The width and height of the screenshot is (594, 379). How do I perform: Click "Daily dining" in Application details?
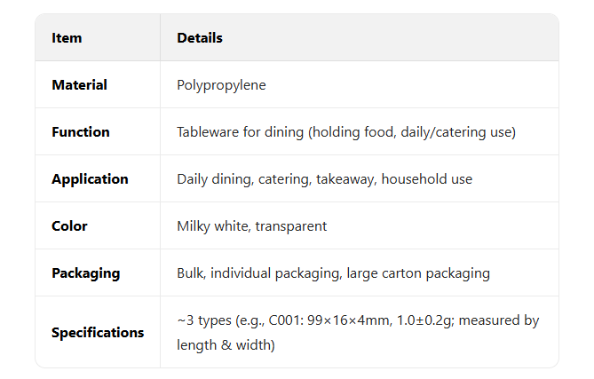(214, 179)
